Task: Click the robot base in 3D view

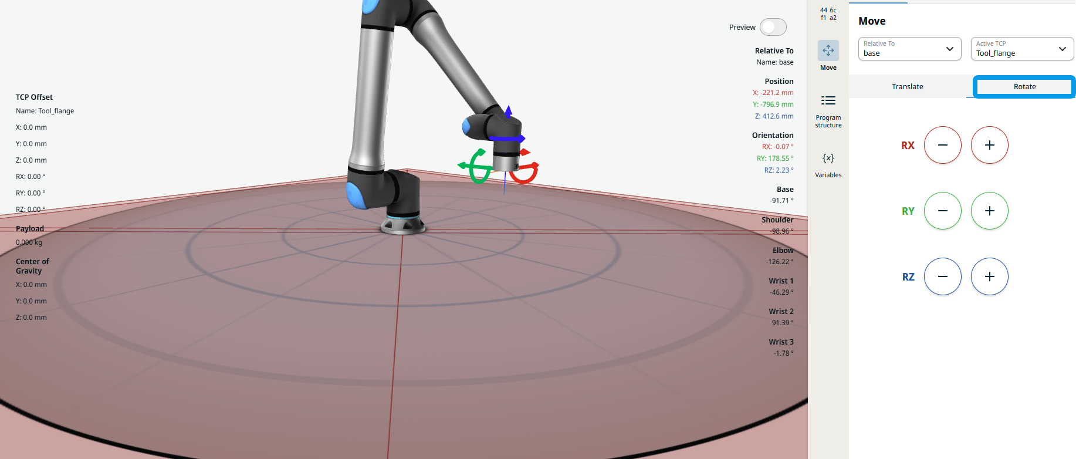Action: point(402,225)
